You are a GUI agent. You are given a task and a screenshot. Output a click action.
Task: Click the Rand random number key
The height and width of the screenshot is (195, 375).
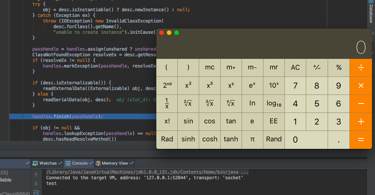[x=274, y=139]
